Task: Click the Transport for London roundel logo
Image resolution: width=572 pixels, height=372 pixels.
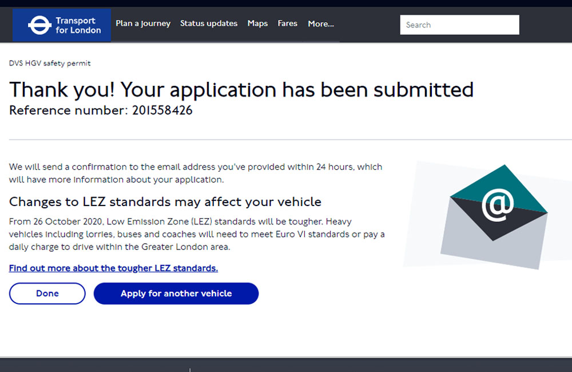Action: coord(39,24)
